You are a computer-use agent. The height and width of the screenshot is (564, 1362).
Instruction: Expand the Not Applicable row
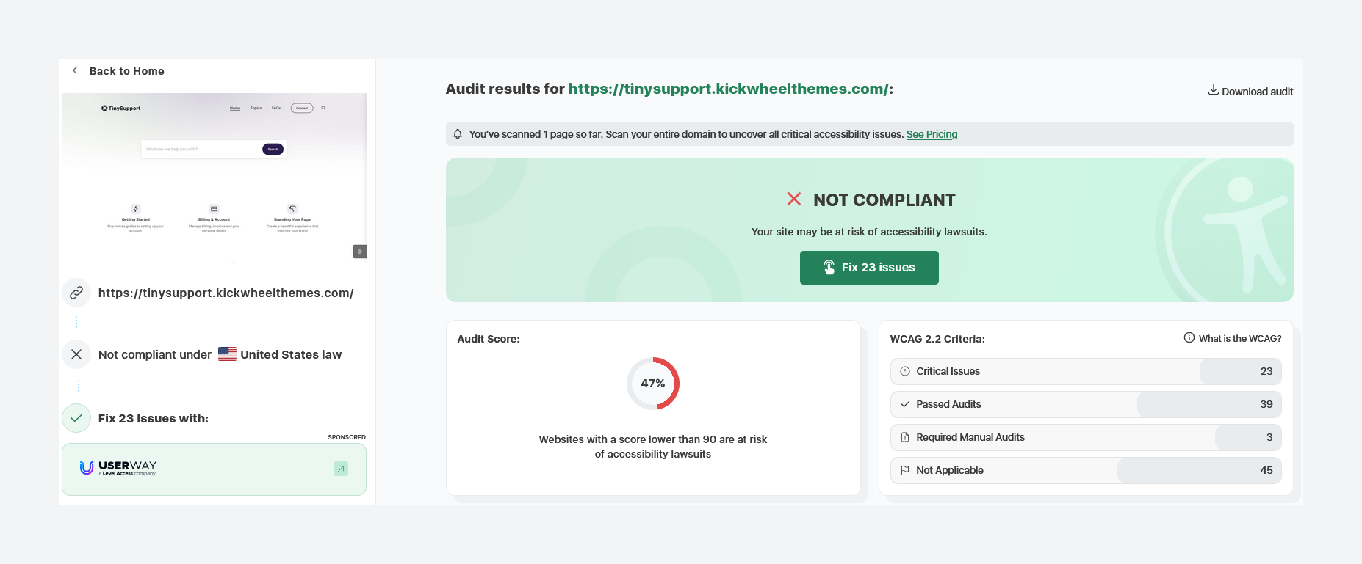(1086, 470)
